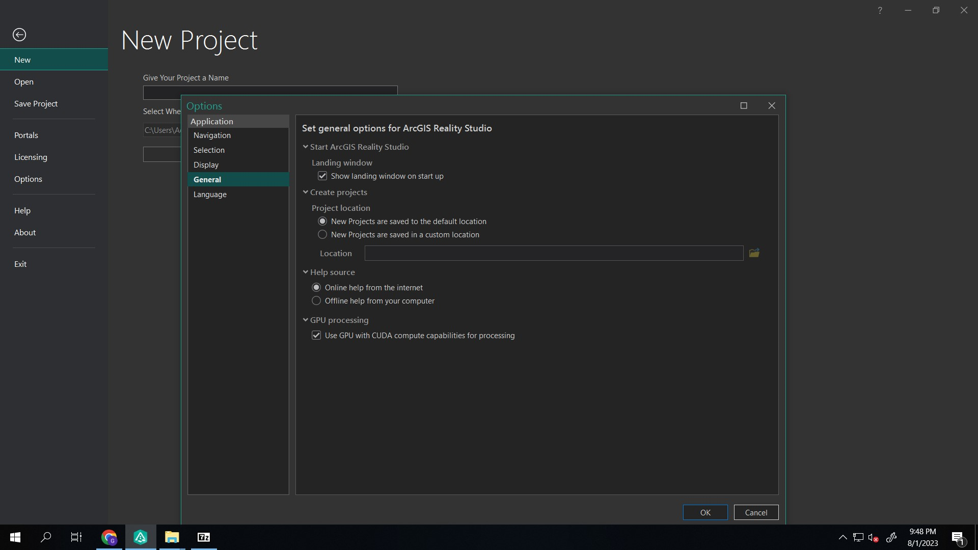Viewport: 978px width, 550px height.
Task: Select New Projects saved to default location
Action: point(322,222)
